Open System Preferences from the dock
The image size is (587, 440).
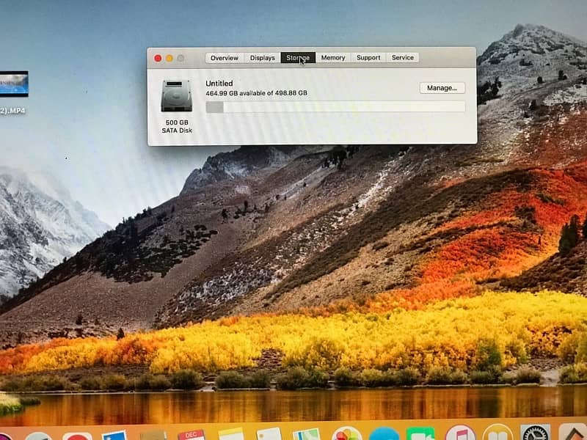pos(535,435)
